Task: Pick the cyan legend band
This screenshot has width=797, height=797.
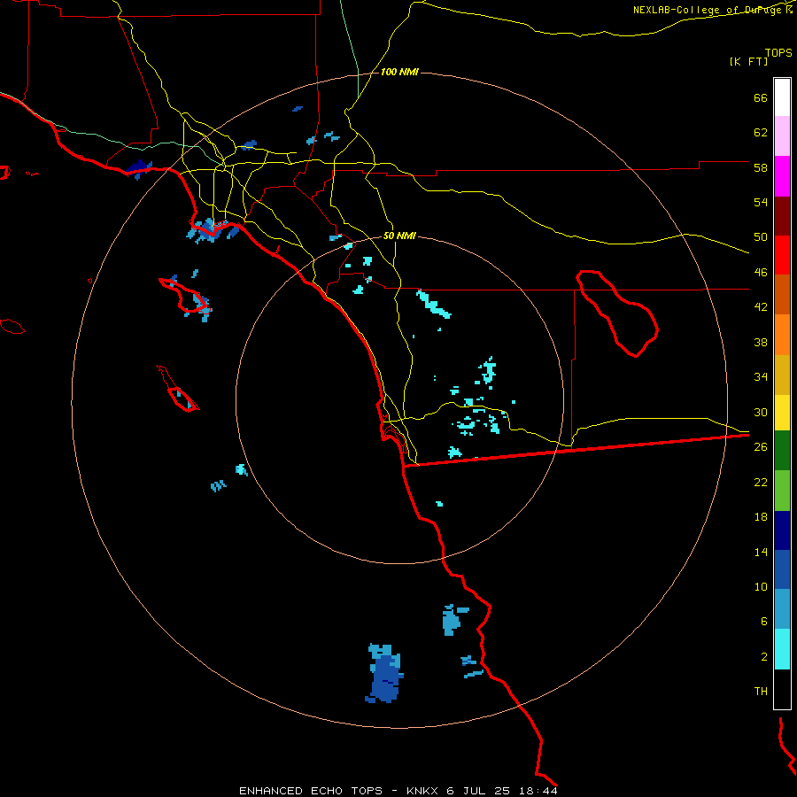Action: click(782, 649)
